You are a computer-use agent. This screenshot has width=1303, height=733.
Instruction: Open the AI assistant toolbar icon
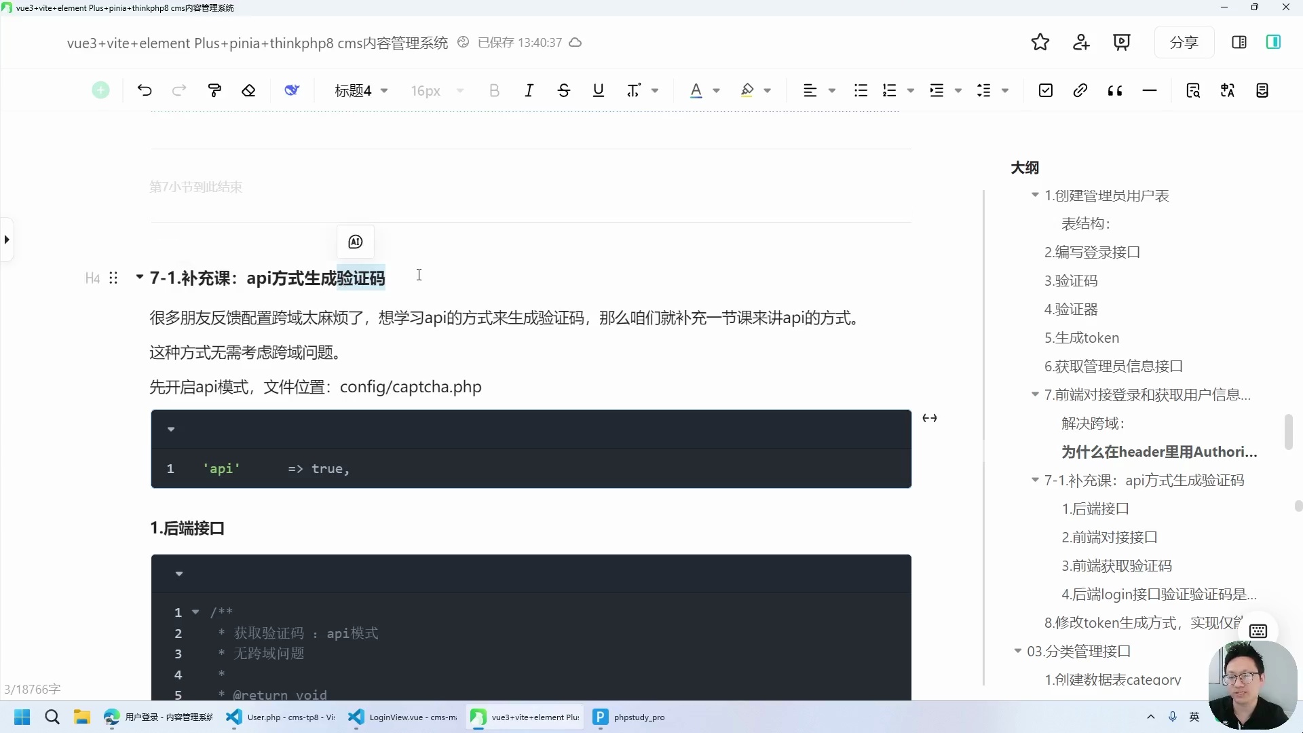[292, 90]
